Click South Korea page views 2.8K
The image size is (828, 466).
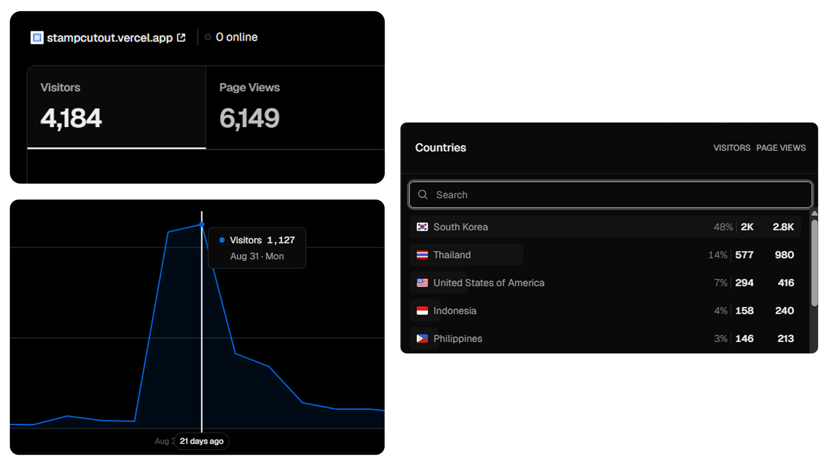783,227
